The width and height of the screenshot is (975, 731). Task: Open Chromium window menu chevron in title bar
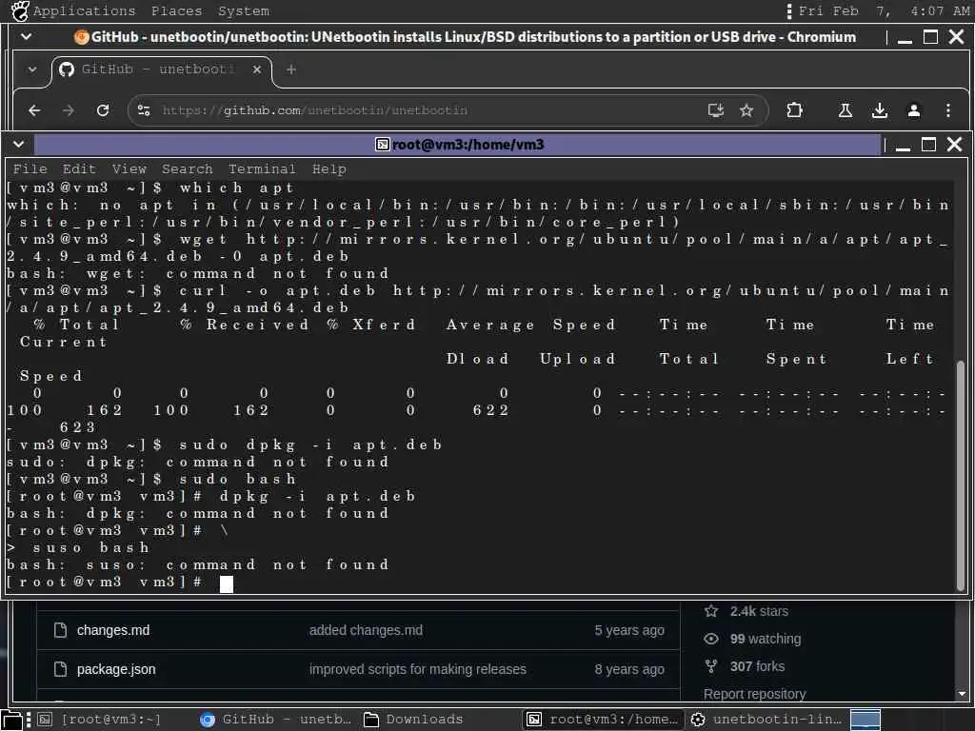point(26,37)
